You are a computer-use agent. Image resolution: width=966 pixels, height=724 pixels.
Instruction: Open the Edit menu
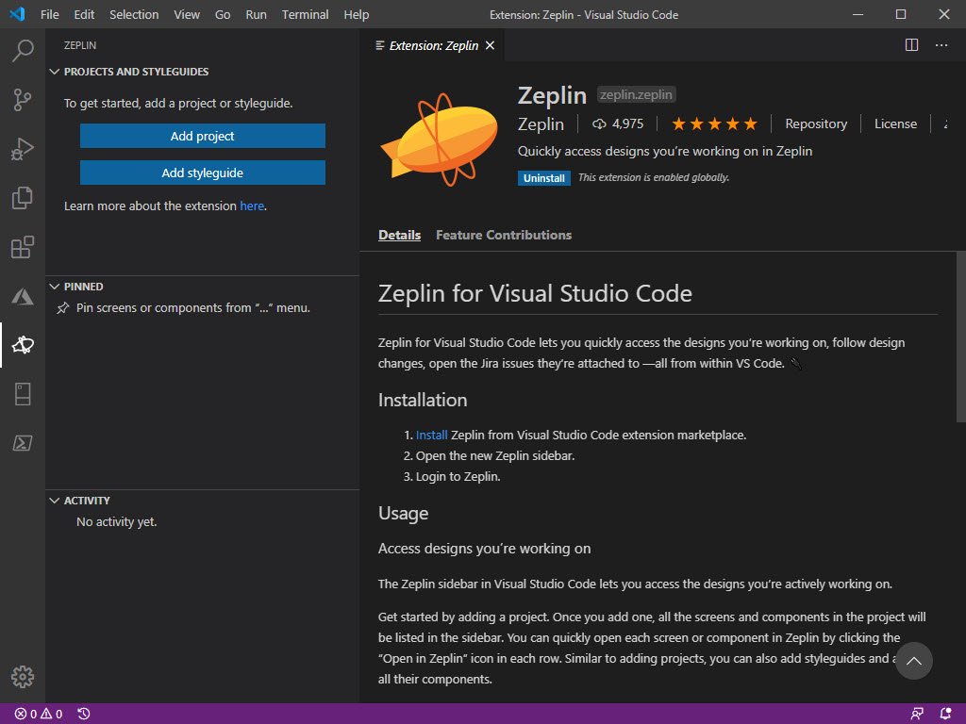coord(84,14)
